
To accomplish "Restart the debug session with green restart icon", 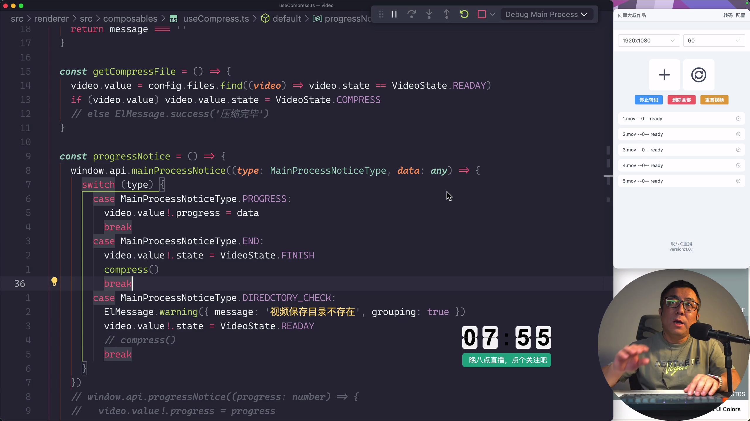I will 464,14.
